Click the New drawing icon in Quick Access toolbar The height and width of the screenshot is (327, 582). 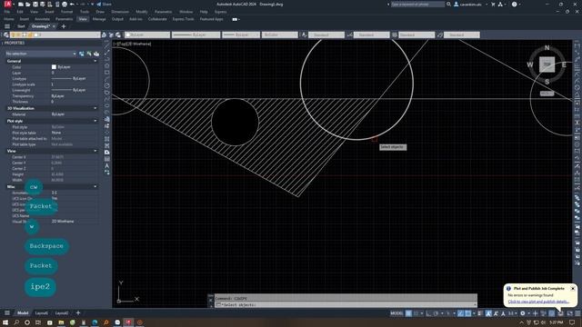tap(21, 4)
